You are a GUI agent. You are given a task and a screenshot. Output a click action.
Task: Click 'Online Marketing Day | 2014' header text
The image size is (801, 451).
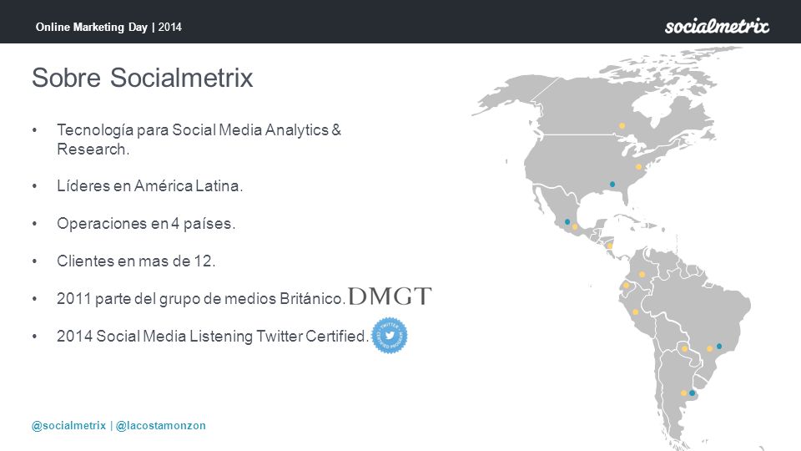[x=108, y=27]
